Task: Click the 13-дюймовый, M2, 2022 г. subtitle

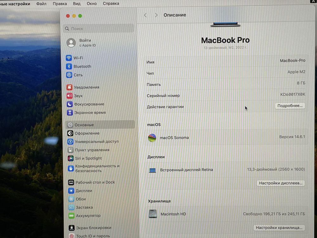Action: point(225,48)
